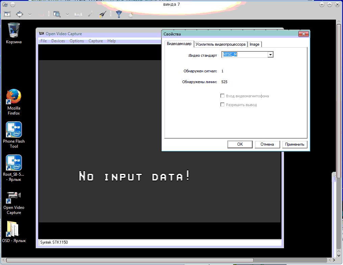Open the OSD folder shortcut on the desktop

point(14,229)
